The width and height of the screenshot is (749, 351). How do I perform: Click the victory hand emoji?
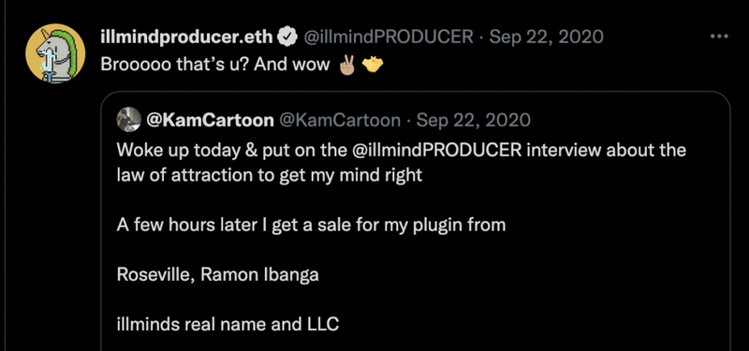tap(346, 65)
